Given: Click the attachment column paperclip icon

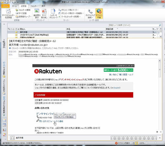Looking at the screenshot, I should pos(18,29).
